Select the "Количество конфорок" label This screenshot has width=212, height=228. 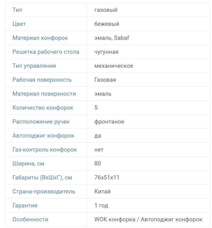click(43, 108)
